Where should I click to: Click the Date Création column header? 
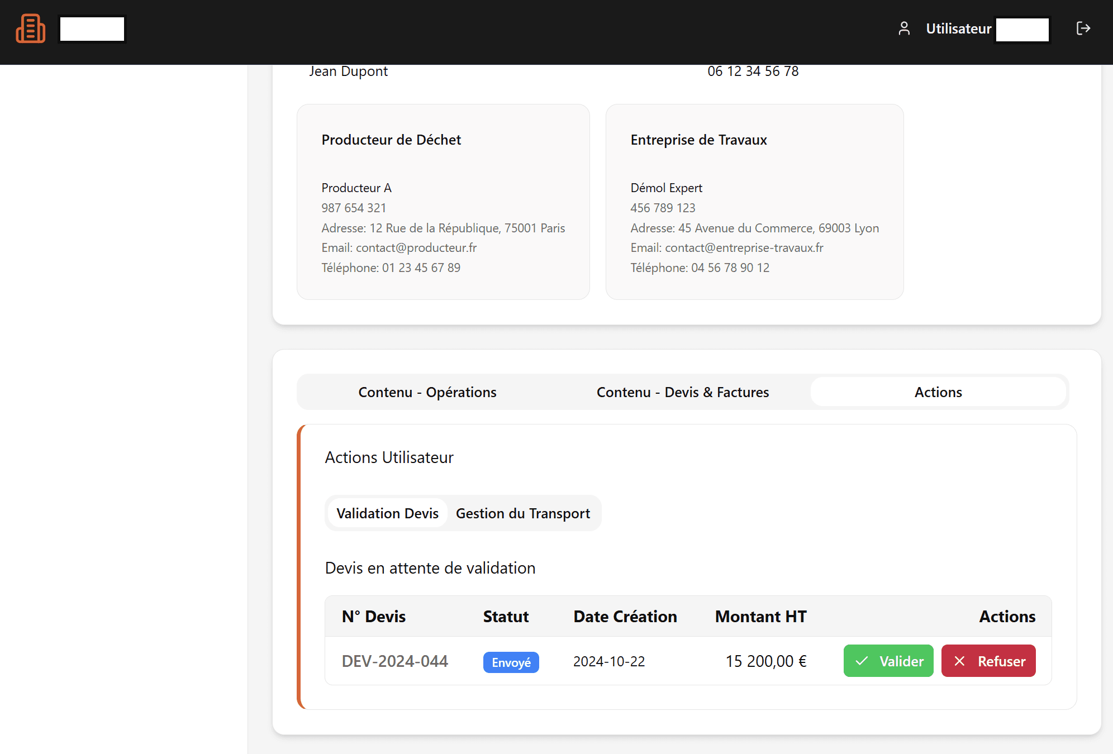tap(625, 617)
